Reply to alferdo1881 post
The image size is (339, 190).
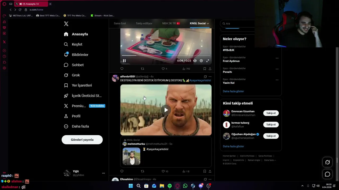[x=122, y=171]
